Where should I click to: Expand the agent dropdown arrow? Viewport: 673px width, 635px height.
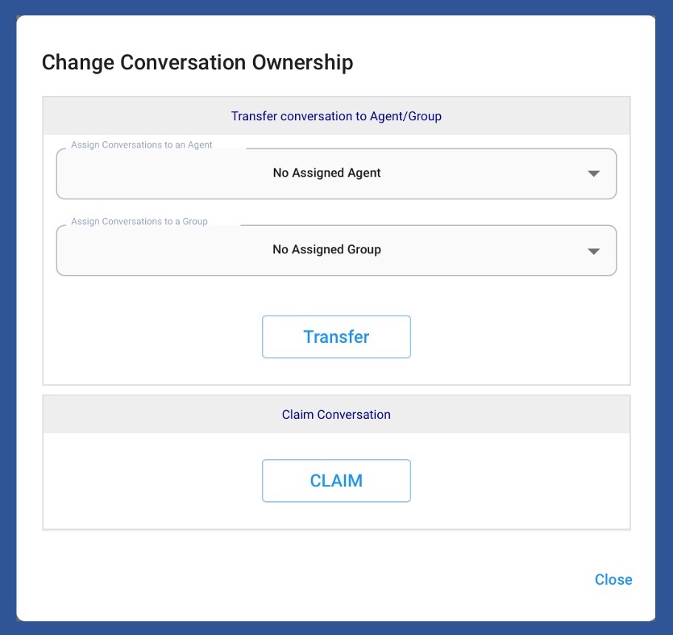594,173
